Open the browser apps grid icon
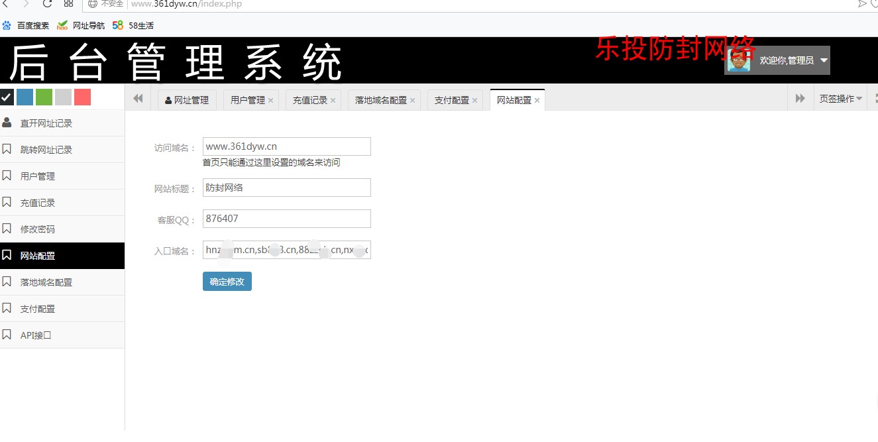878x442 pixels. tap(68, 4)
